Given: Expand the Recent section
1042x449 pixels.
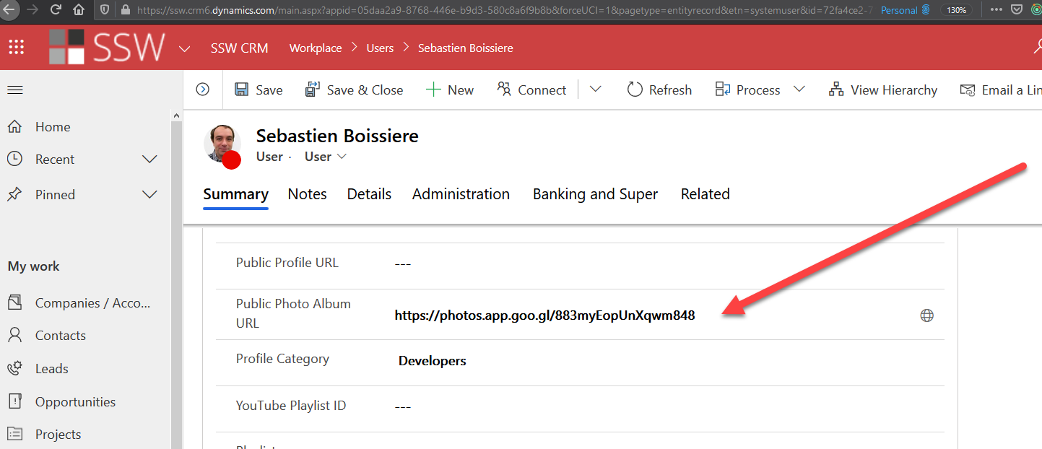Looking at the screenshot, I should 149,159.
